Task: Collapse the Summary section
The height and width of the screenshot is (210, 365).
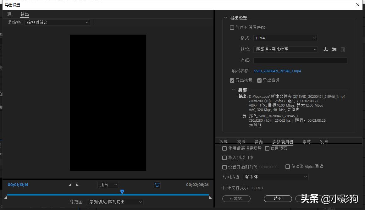Action: pos(233,90)
